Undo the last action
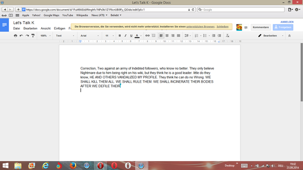The width and height of the screenshot is (303, 170). coord(21,36)
